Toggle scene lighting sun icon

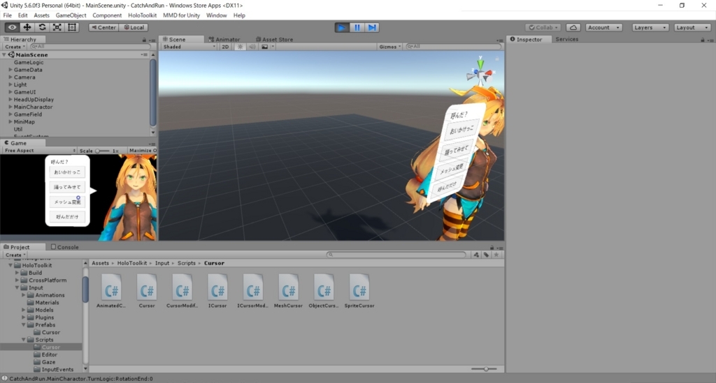[x=241, y=47]
